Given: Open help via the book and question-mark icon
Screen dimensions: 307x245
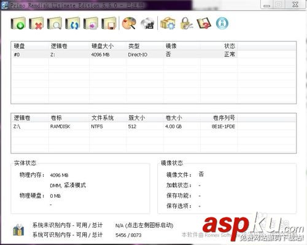Looking at the screenshot, I should click(204, 23).
